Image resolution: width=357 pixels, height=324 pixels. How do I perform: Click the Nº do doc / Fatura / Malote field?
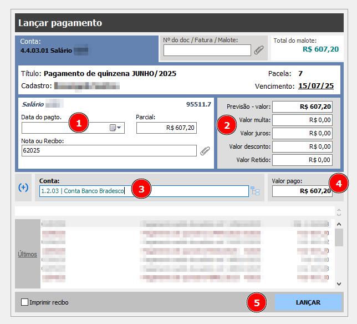(207, 50)
